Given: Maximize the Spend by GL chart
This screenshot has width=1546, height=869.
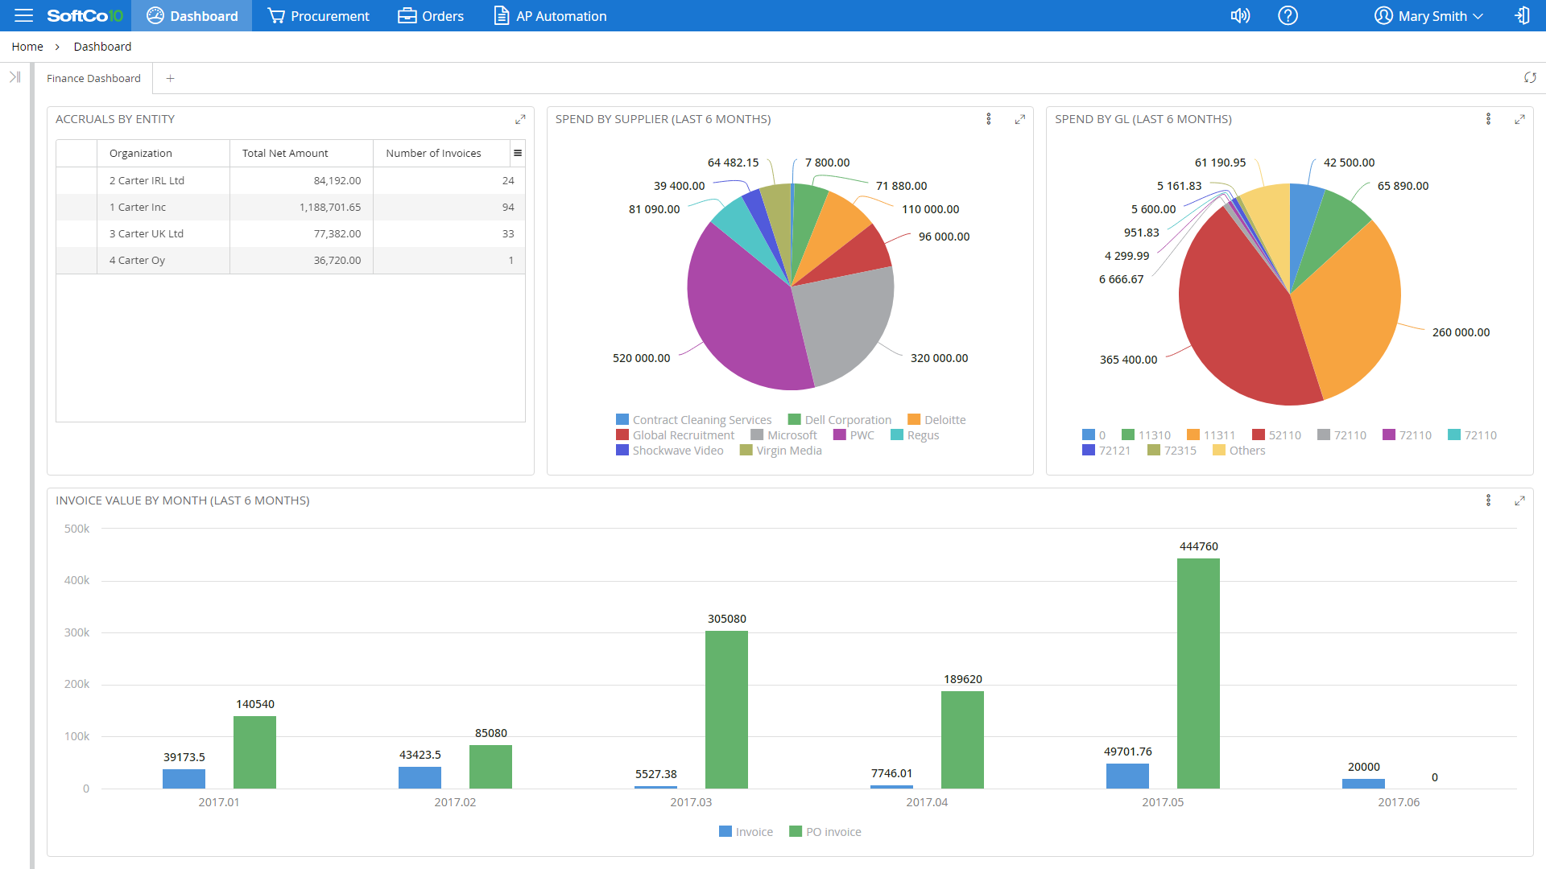Looking at the screenshot, I should pos(1519,119).
